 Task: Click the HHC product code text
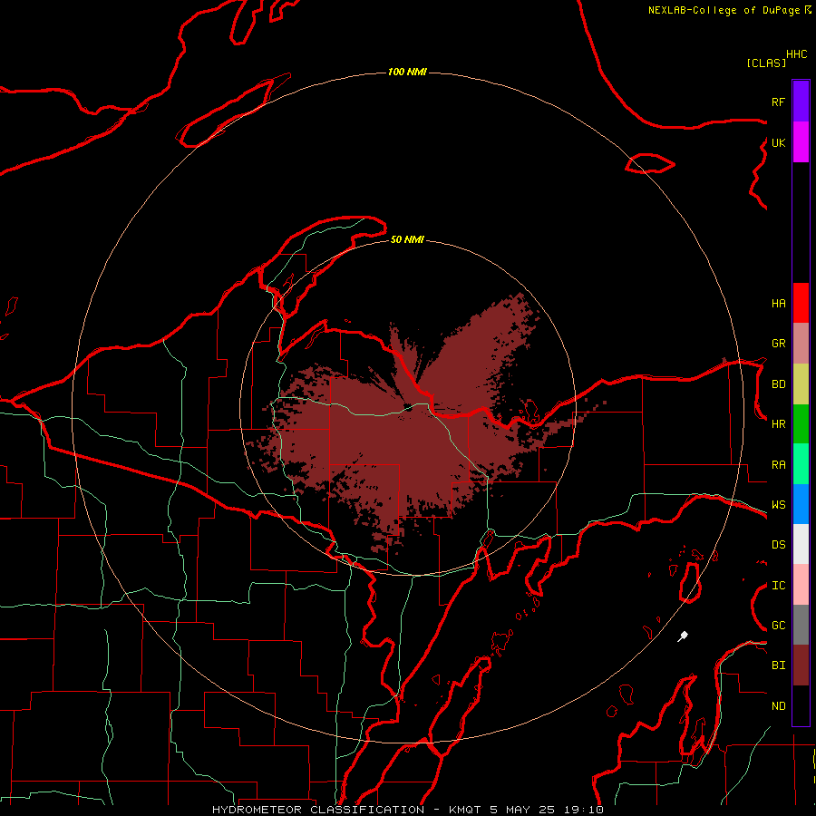[x=796, y=54]
